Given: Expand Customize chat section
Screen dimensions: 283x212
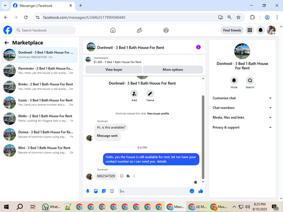Looking at the screenshot, I should pos(242,98).
